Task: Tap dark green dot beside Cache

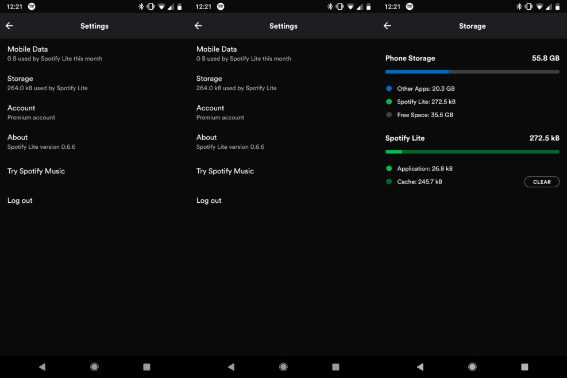Action: [x=389, y=182]
